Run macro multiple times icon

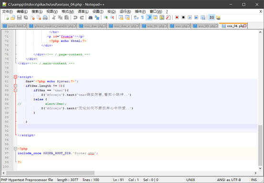click(196, 18)
